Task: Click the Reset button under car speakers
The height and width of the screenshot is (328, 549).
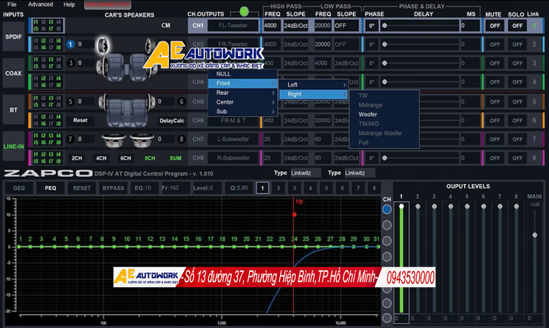Action: pyautogui.click(x=80, y=120)
